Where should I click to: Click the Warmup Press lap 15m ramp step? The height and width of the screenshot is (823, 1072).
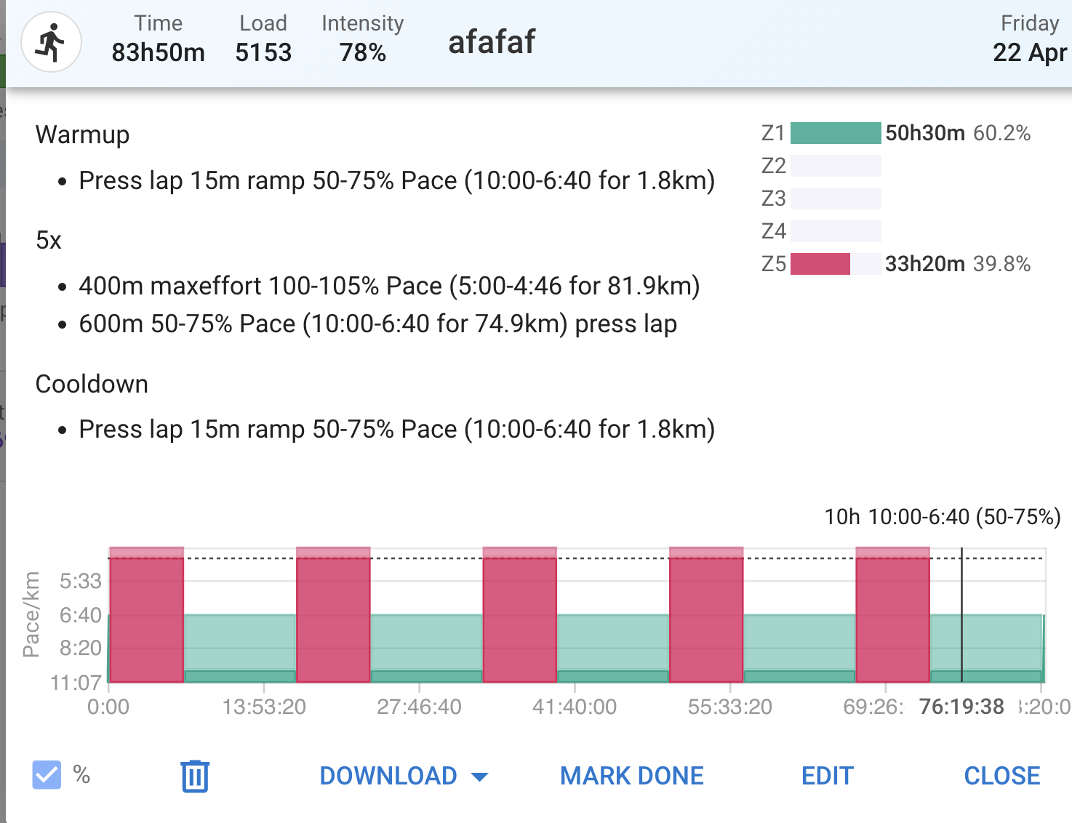tap(396, 181)
